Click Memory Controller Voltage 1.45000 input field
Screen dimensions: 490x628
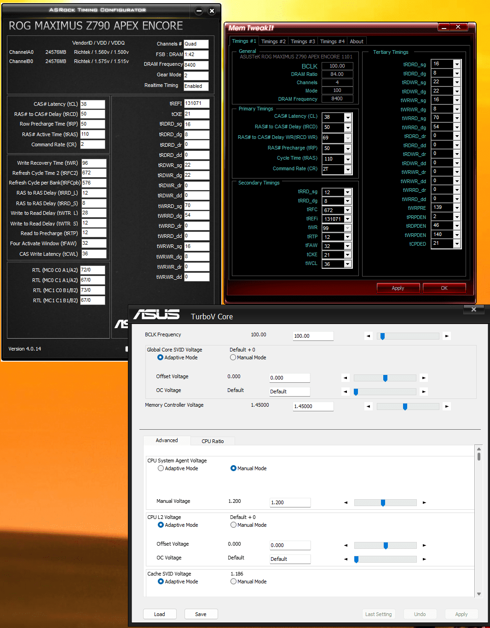[x=313, y=406]
